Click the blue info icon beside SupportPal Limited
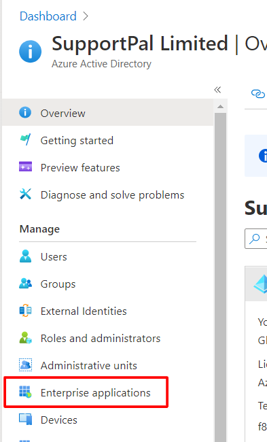Image resolution: width=267 pixels, height=442 pixels. (x=30, y=51)
